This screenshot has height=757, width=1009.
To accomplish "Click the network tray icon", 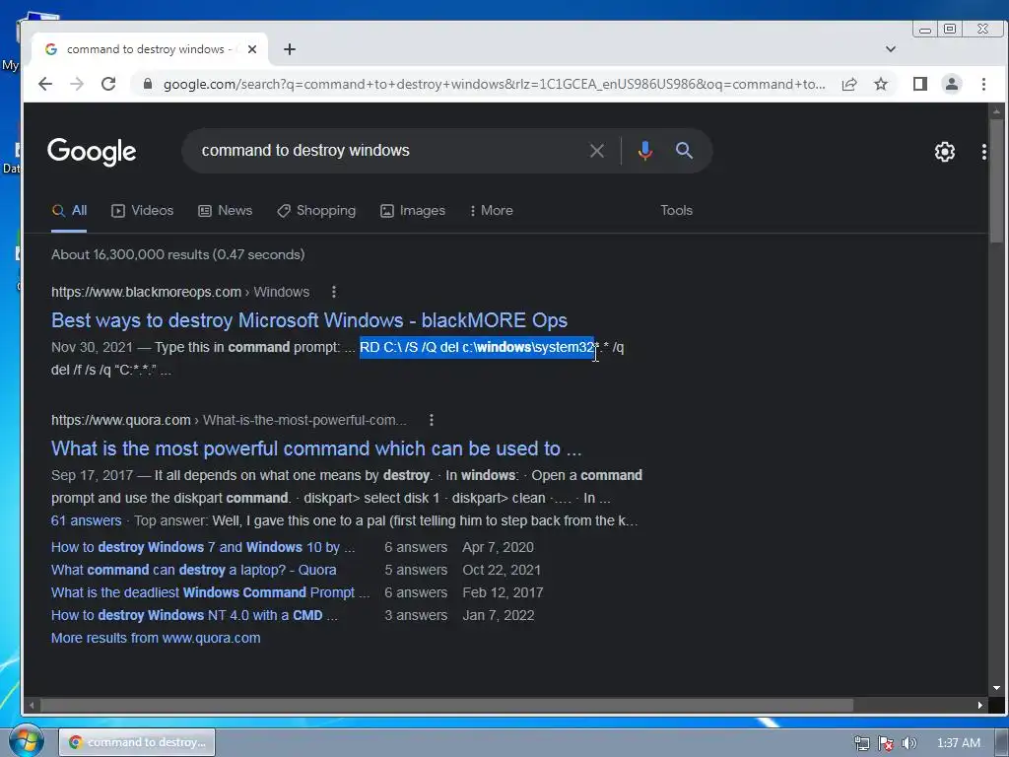I will click(x=861, y=743).
